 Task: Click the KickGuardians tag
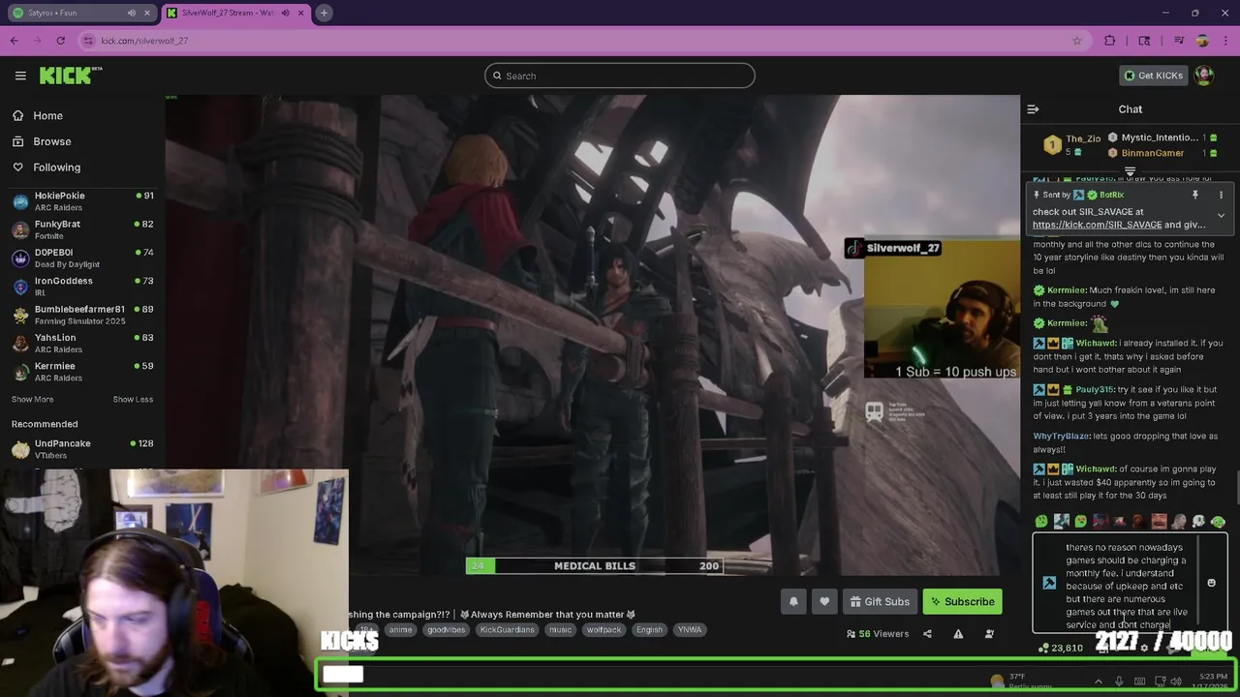[507, 629]
